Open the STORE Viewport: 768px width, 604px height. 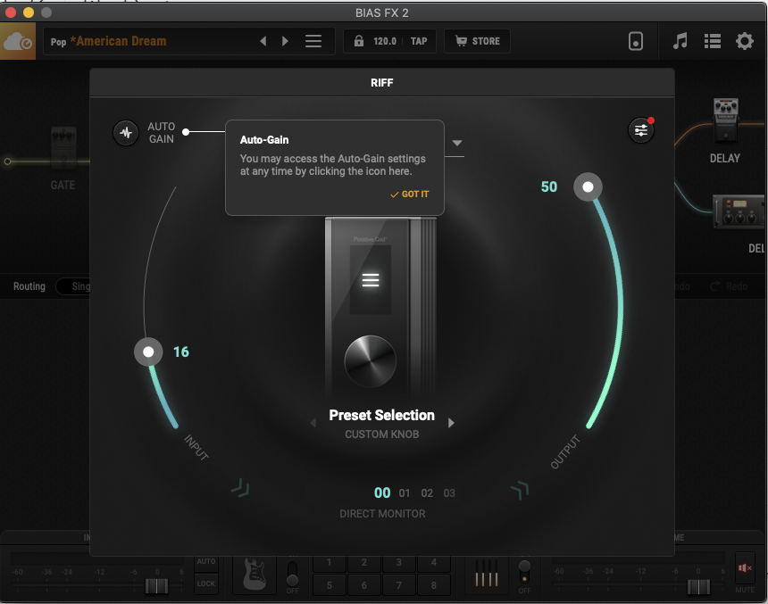[476, 41]
